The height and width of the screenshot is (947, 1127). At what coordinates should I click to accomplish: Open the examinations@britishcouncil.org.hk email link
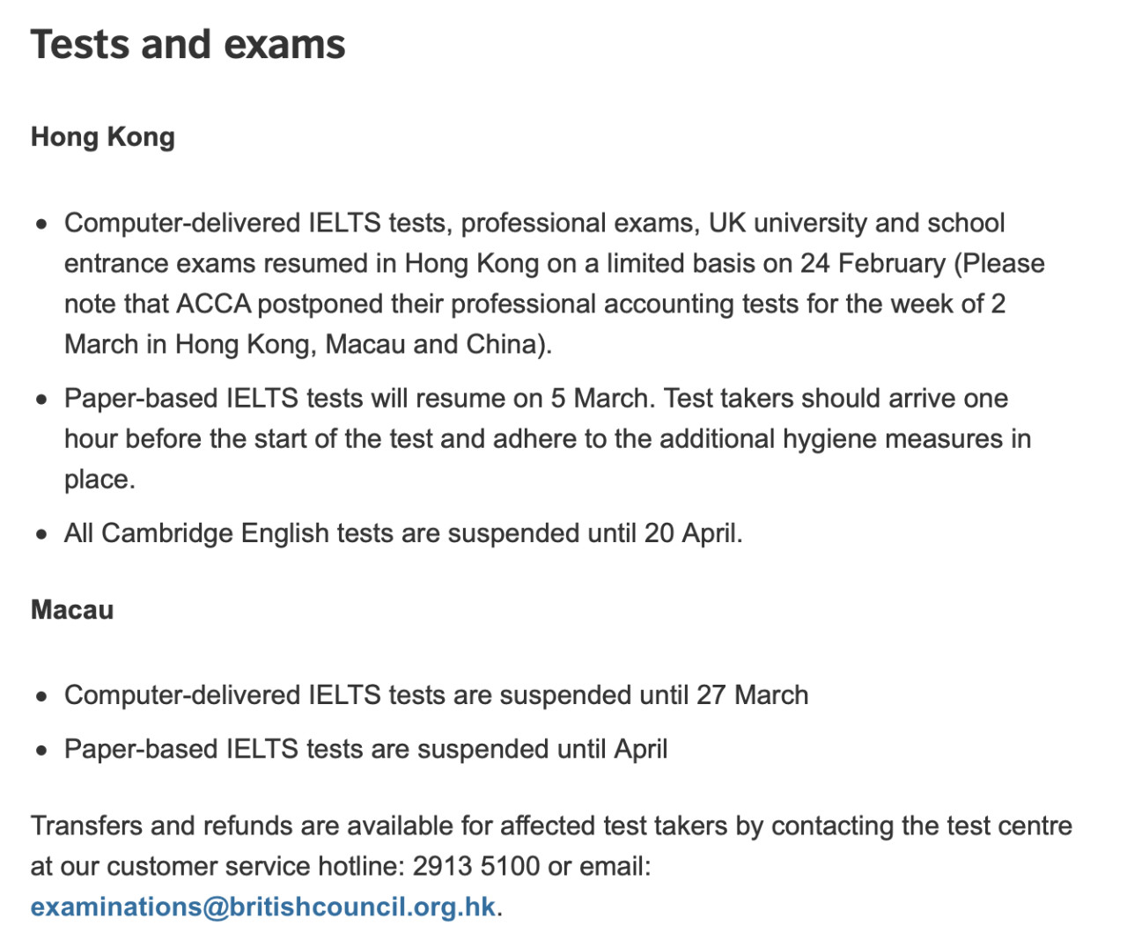262,907
